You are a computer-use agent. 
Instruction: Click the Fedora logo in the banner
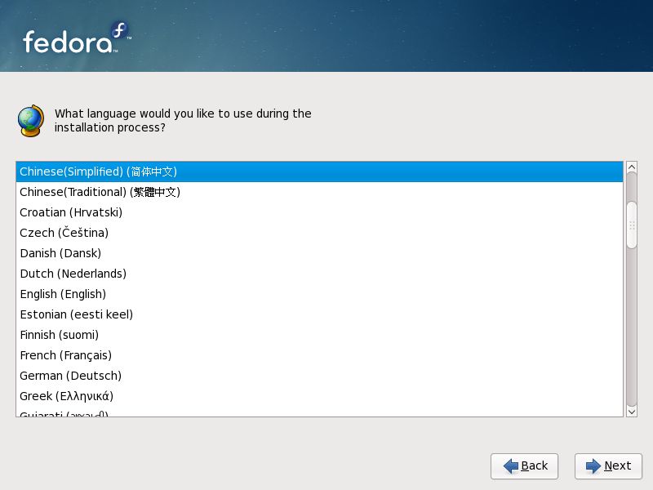77,38
